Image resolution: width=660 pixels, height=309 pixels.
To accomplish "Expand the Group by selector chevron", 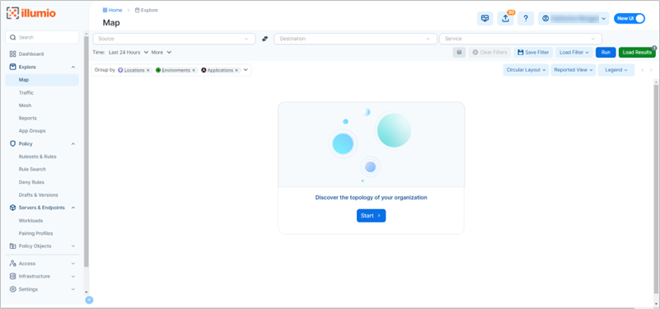I will [246, 70].
